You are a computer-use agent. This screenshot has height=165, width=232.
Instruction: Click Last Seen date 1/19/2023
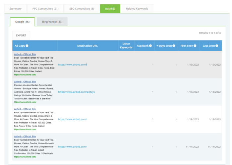pyautogui.click(x=215, y=65)
